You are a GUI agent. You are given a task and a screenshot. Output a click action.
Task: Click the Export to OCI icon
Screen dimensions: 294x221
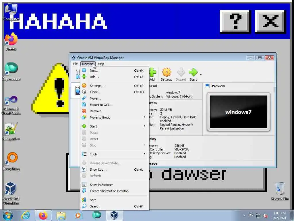pos(84,104)
